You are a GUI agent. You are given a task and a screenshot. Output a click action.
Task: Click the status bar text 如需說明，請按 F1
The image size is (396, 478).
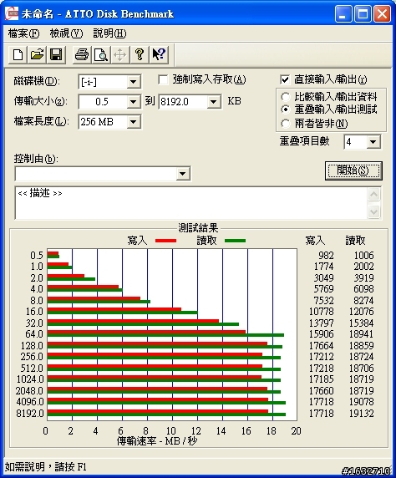click(x=46, y=467)
